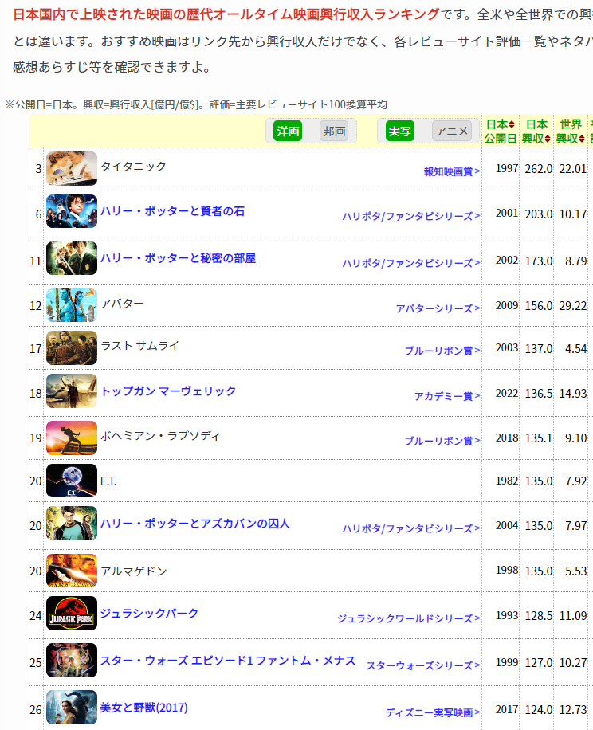The width and height of the screenshot is (593, 730).
Task: Open トップガン マーヴェリック poster thumbnail
Action: tap(72, 391)
